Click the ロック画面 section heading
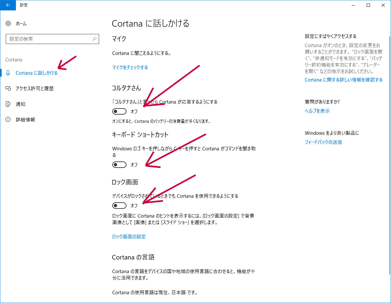 click(125, 182)
